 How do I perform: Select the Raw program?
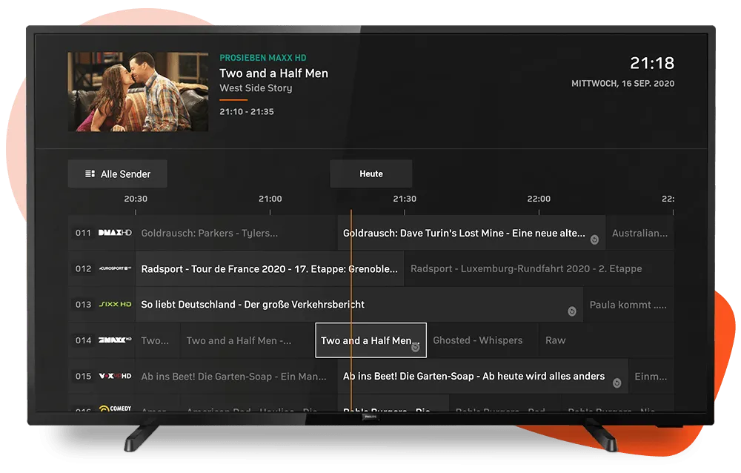[x=606, y=340]
